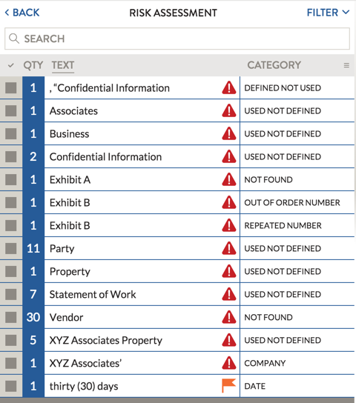The width and height of the screenshot is (356, 403).
Task: Click the warning icon for Associates row
Action: tap(229, 110)
